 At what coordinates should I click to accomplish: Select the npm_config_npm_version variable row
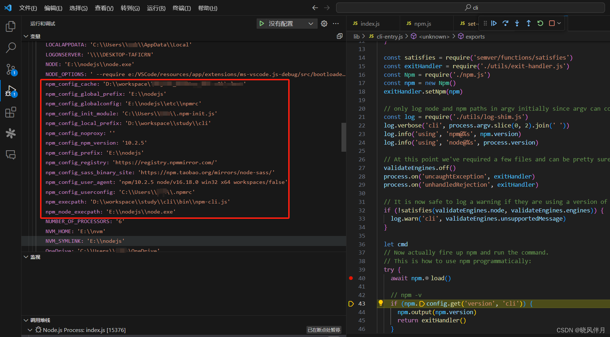(x=184, y=143)
